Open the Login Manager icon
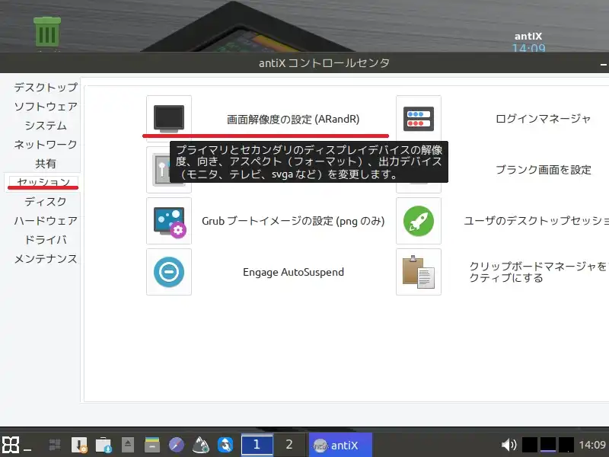Image resolution: width=609 pixels, height=457 pixels. pos(419,119)
